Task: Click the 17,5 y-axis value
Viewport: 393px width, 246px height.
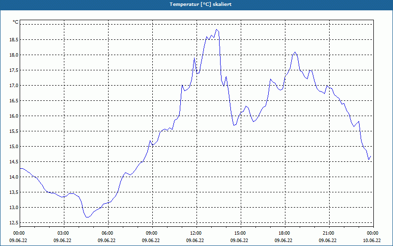Action: [14, 70]
